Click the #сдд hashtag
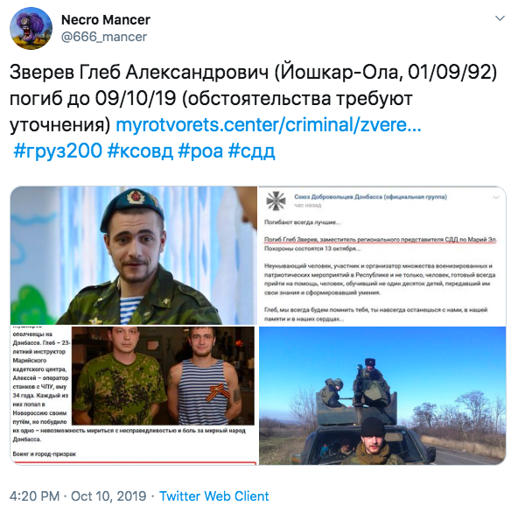The width and height of the screenshot is (518, 513). point(251,151)
